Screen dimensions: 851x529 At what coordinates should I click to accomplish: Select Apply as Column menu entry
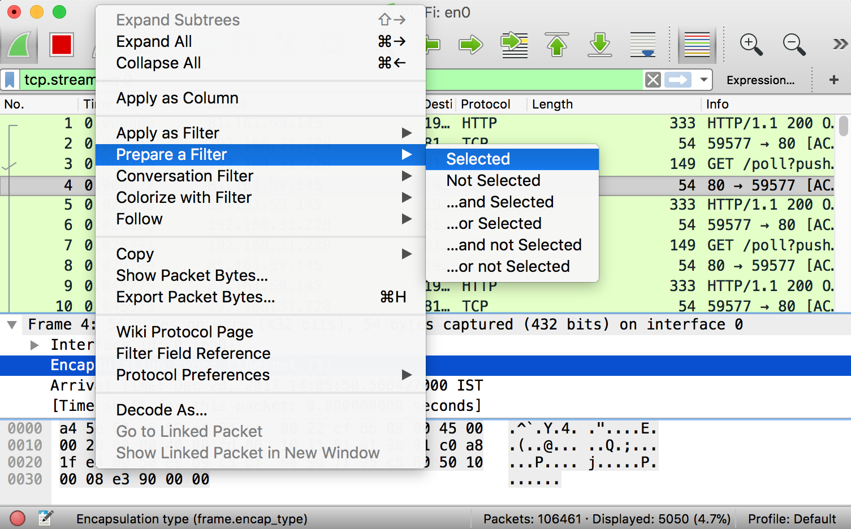[261, 98]
